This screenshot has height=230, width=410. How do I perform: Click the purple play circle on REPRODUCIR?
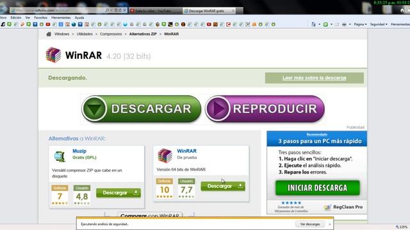218,109
